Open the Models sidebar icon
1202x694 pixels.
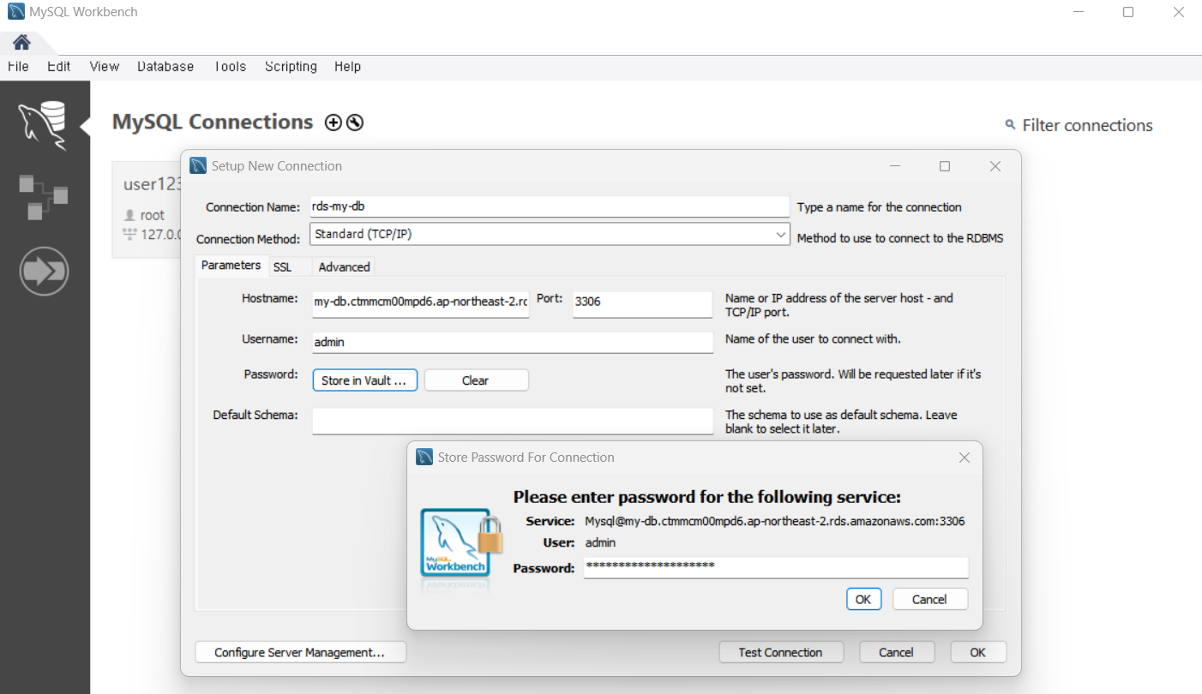pos(43,196)
